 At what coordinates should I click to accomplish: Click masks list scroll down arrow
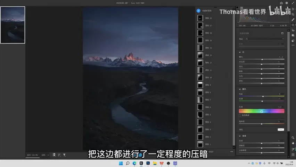234,147
